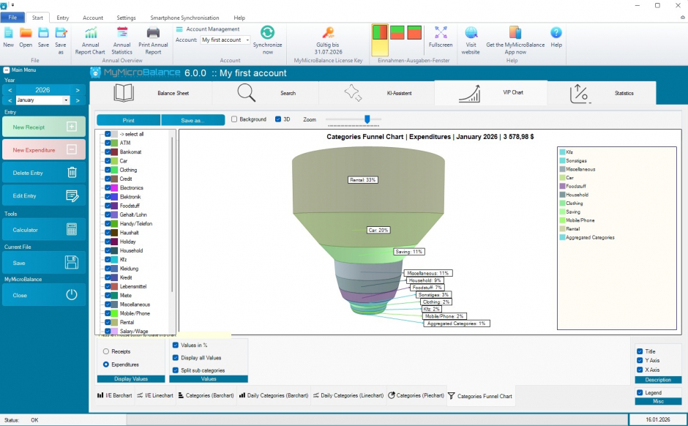Click the Visit website globe icon

click(x=471, y=33)
